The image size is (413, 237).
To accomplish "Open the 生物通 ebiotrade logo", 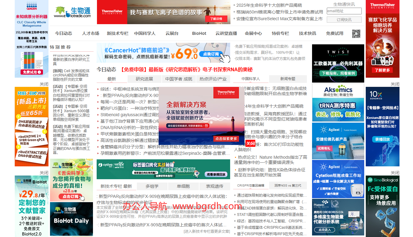I will point(73,12).
